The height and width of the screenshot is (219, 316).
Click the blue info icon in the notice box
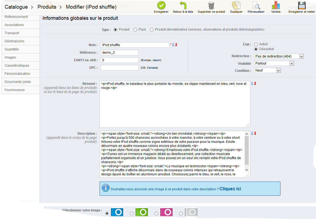pyautogui.click(x=106, y=188)
